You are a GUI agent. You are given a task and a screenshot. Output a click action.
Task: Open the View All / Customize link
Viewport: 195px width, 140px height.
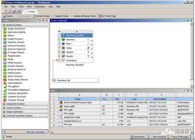tap(37, 132)
